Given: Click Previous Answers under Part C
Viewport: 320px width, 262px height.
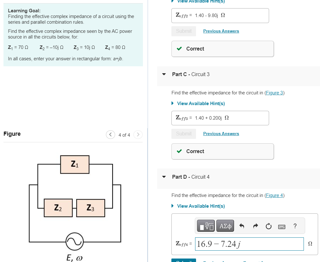Looking at the screenshot, I should 221,134.
